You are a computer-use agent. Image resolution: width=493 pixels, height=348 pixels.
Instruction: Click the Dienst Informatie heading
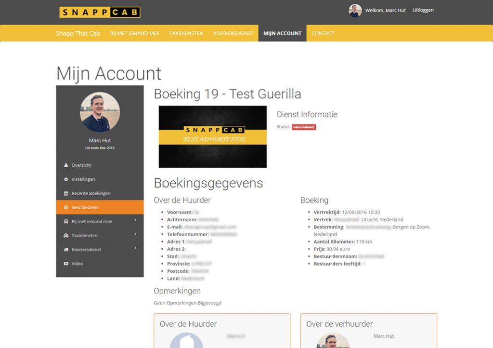pyautogui.click(x=307, y=115)
